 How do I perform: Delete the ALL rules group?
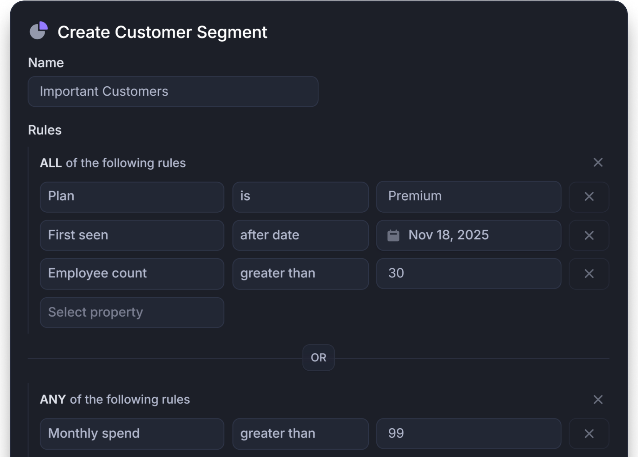tap(598, 163)
